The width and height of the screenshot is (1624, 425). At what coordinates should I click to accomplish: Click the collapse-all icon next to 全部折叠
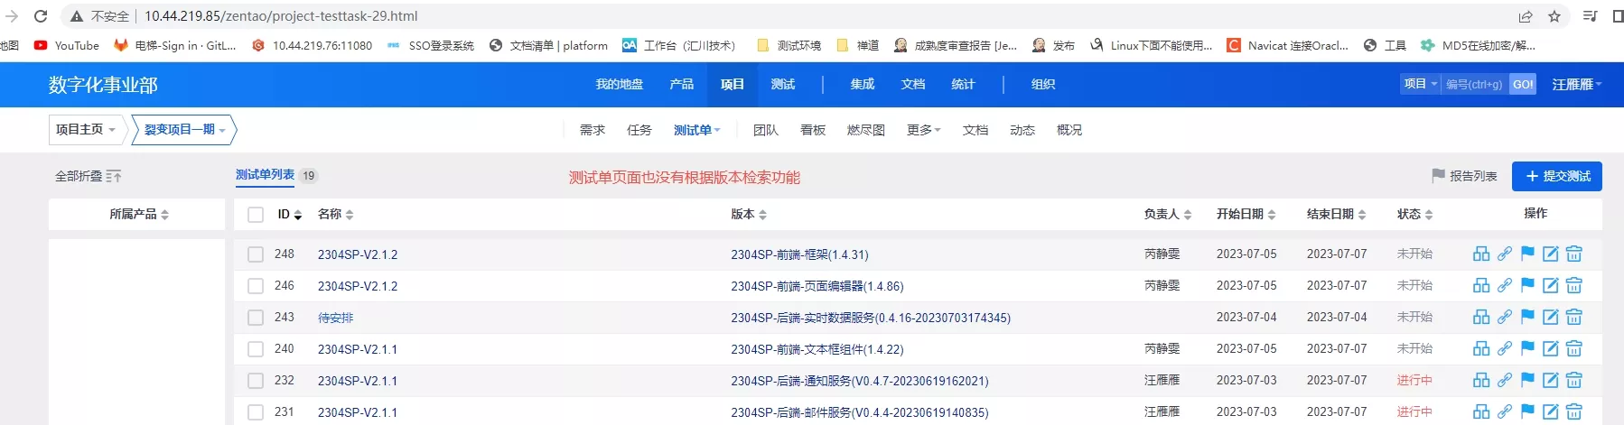tap(114, 176)
